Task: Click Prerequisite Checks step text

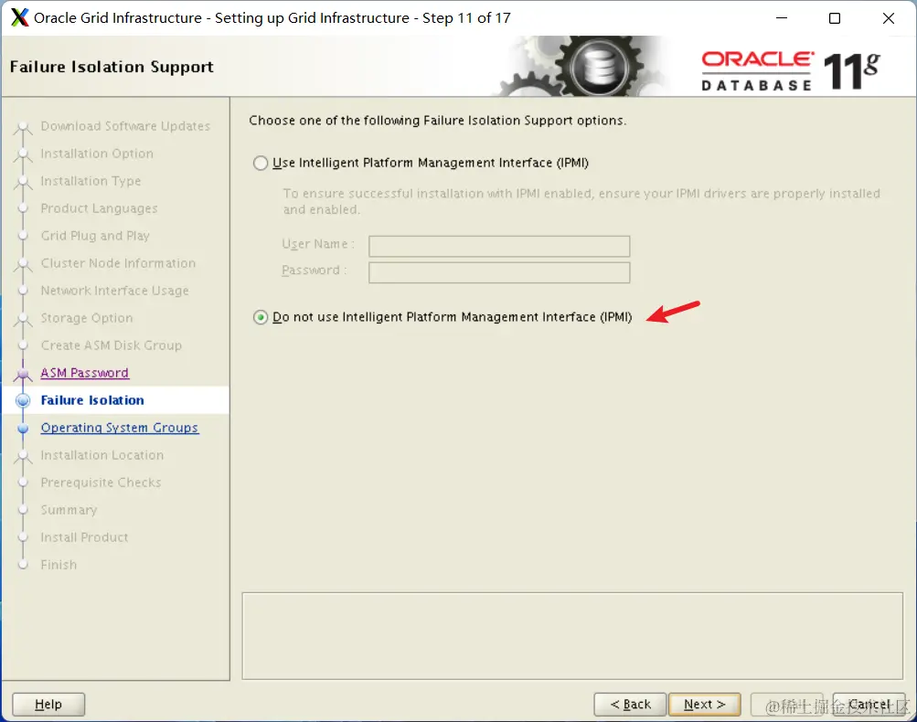Action: coord(101,483)
